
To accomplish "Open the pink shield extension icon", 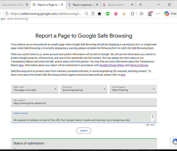I will tap(116, 14).
